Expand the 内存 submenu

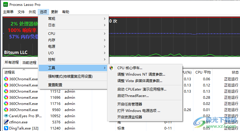[x=73, y=40]
